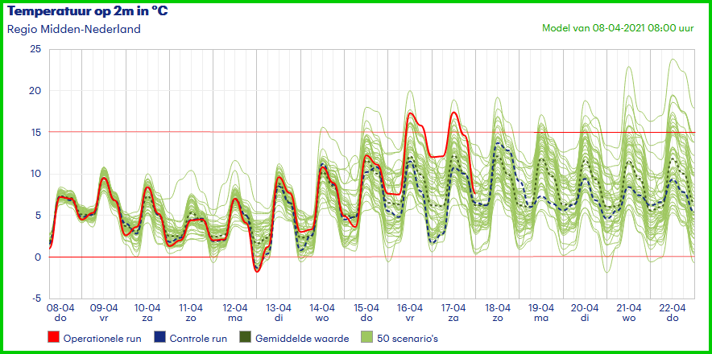Select the 09-04 vr date label
712x354 pixels.
[x=104, y=313]
